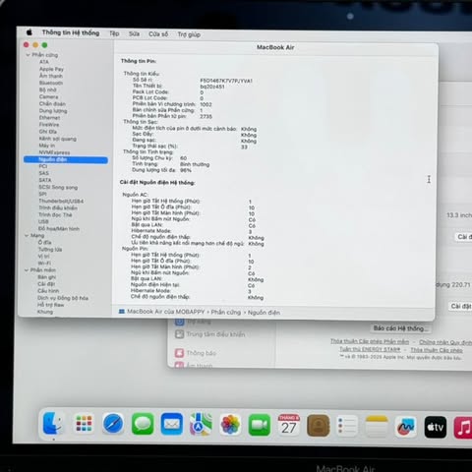Collapse the Phần cứng section in sidebar
Viewport: 472px width, 472px height.
coord(28,55)
